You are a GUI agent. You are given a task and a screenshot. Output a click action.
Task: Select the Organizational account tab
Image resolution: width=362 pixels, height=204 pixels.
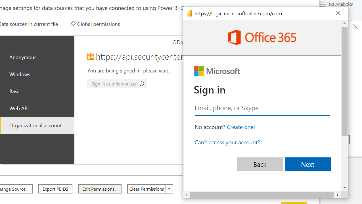click(35, 125)
